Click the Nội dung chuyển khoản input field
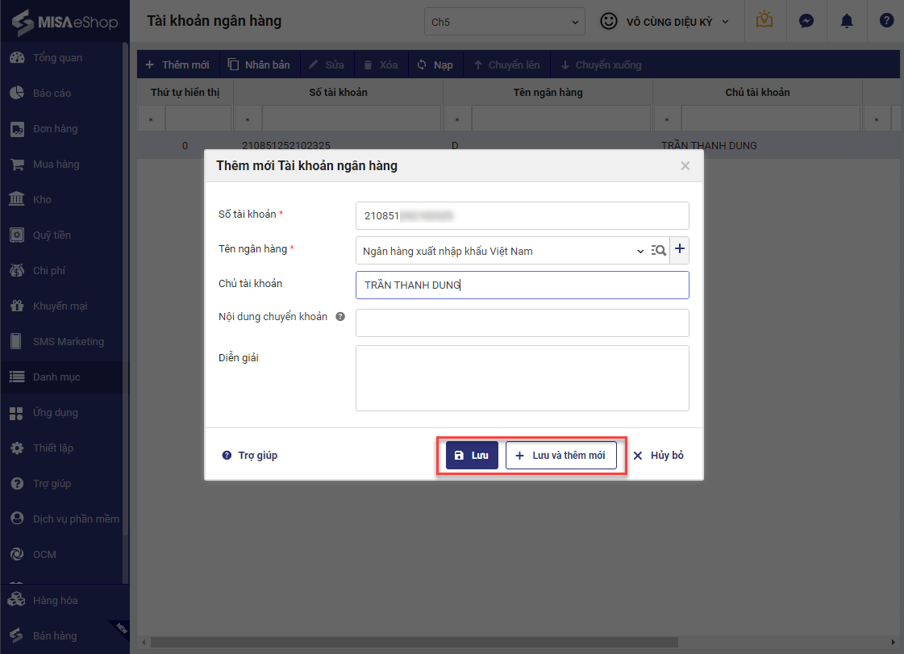Viewport: 904px width, 654px height. click(x=523, y=323)
